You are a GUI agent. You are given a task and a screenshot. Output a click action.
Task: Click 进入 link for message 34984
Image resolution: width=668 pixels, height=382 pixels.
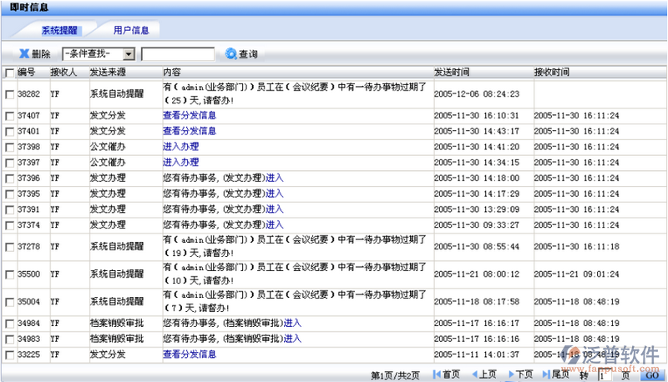[x=292, y=323]
